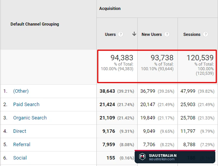Select the 36,799 new users cell

(148, 91)
